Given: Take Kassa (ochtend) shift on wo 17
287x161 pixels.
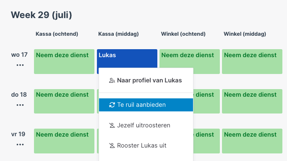Looking at the screenshot, I should 64,61.
